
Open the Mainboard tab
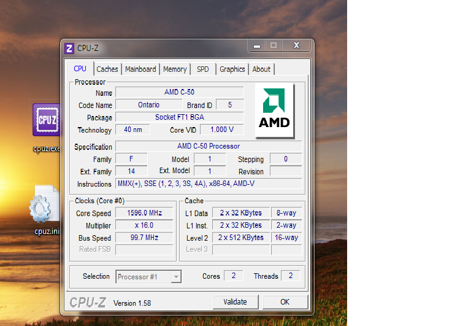click(140, 69)
